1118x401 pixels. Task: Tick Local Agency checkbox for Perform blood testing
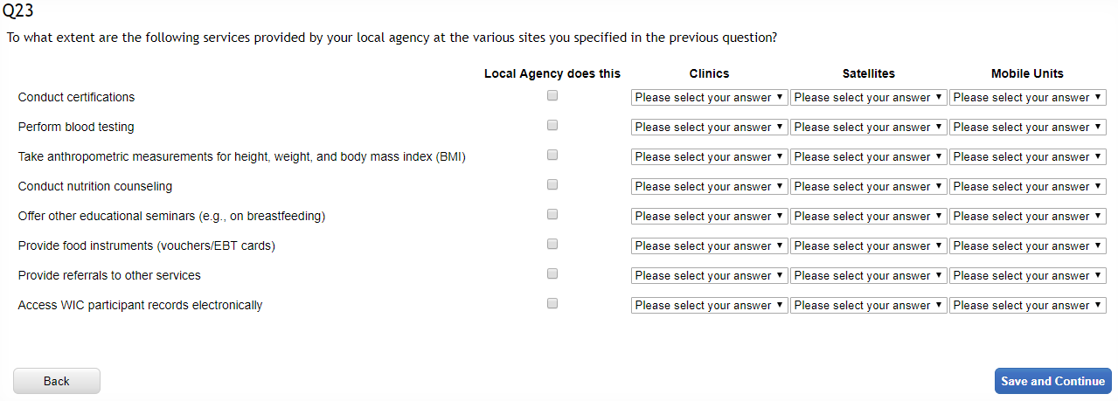(x=552, y=126)
